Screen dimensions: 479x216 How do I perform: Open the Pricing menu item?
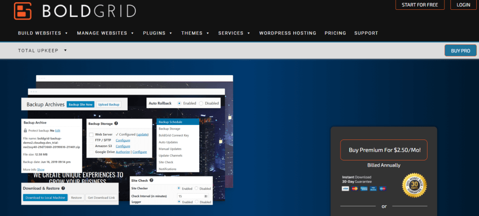pos(335,33)
